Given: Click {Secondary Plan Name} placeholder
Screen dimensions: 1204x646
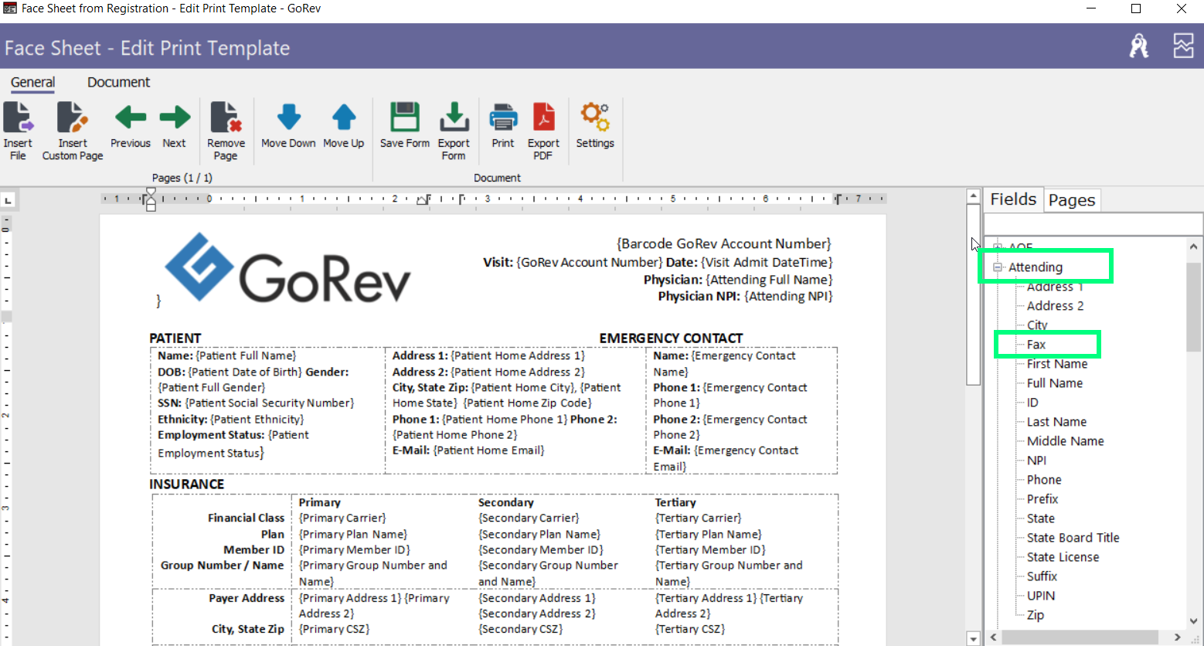Looking at the screenshot, I should pyautogui.click(x=539, y=535).
